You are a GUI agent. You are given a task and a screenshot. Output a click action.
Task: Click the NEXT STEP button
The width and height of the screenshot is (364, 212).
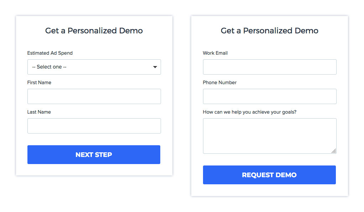click(x=94, y=154)
